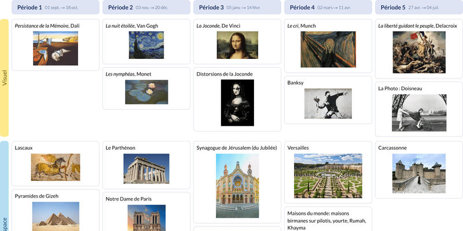Click the 'Notre Dame de Paris' title

coord(128,199)
